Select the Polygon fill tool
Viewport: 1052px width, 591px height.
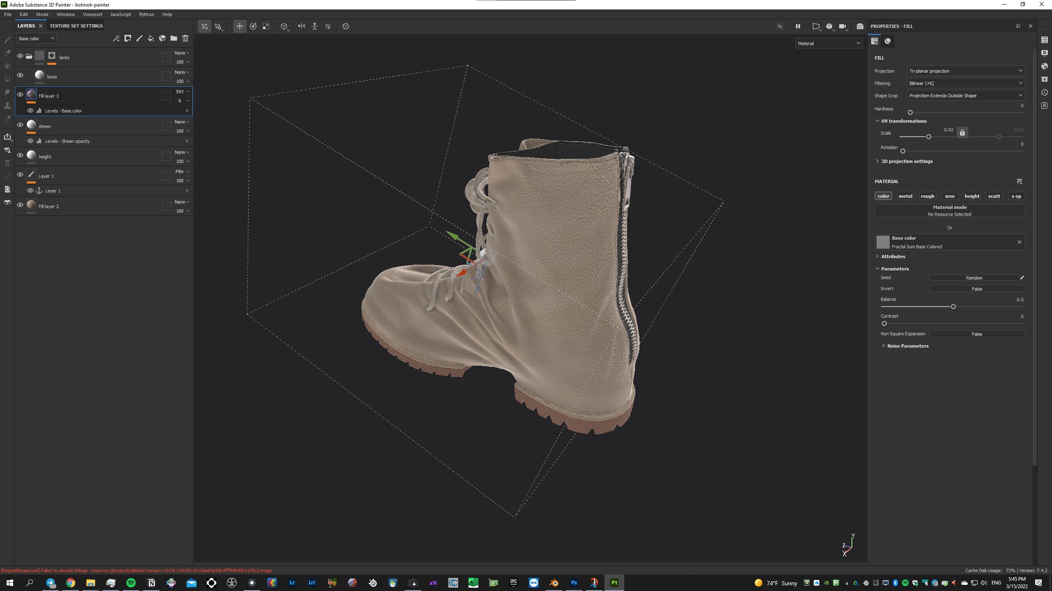pos(7,79)
